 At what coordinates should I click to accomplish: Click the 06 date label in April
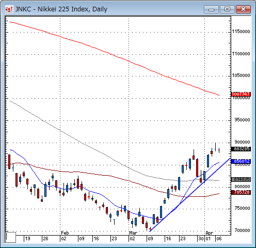tap(219, 239)
